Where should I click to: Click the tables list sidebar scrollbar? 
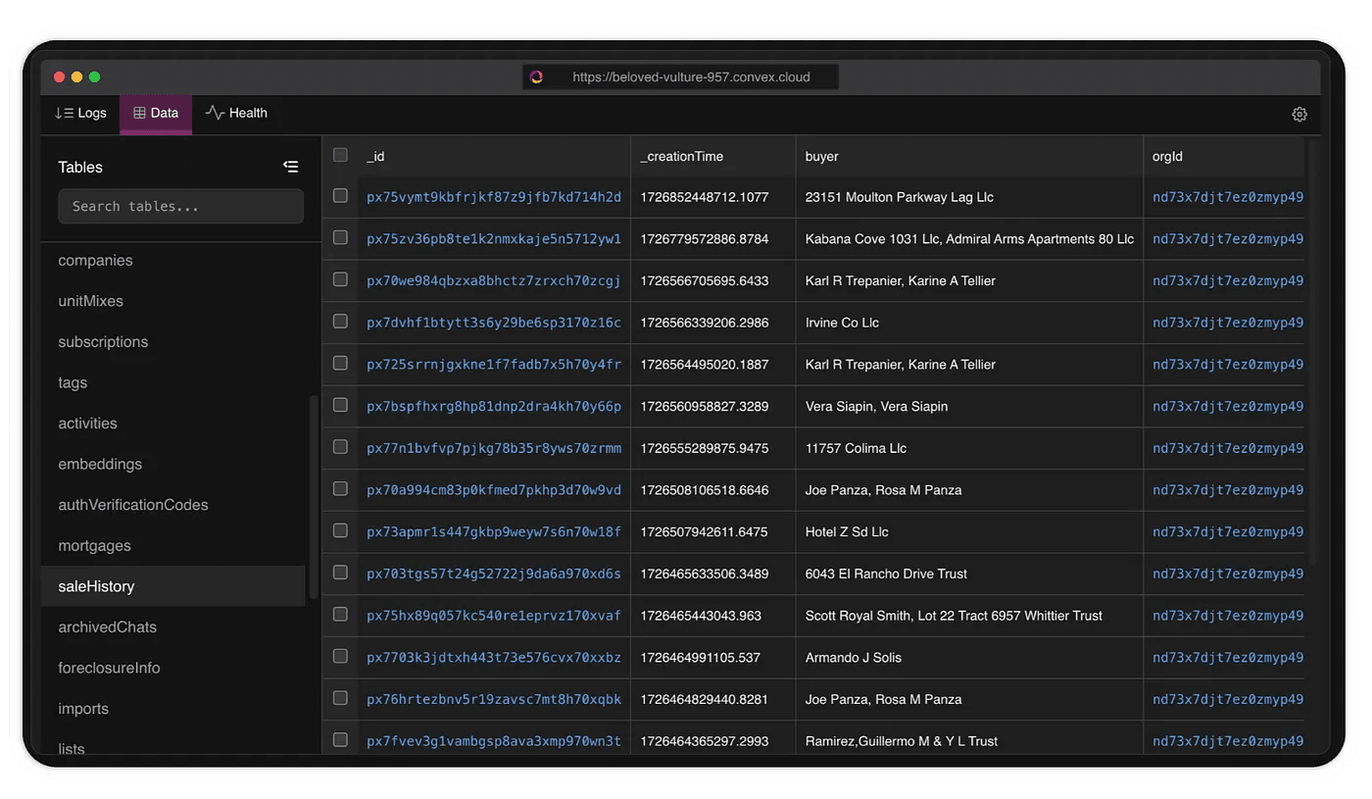coord(314,495)
